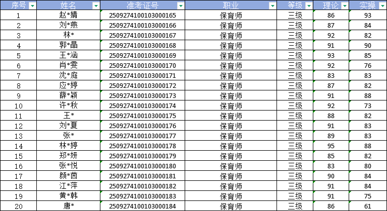Click the 实操 score 93 in row 1

pos(367,16)
